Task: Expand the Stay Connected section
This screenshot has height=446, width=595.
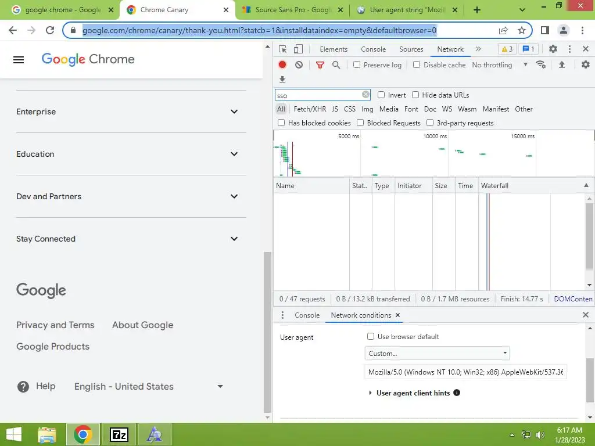Action: point(131,239)
